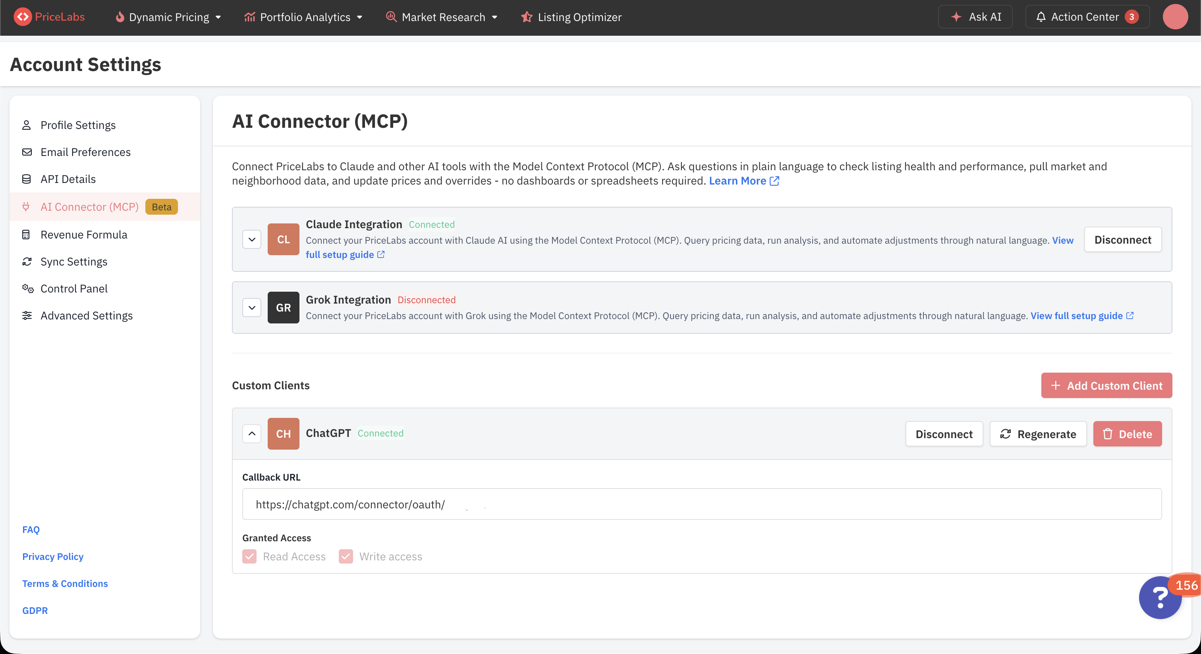The width and height of the screenshot is (1201, 654).
Task: Open the Dynamic Pricing dropdown menu
Action: (x=168, y=17)
